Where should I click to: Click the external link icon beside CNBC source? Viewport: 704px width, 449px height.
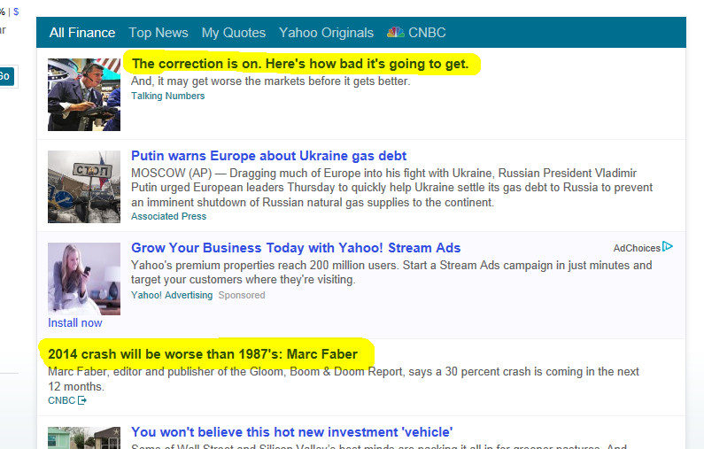[82, 401]
